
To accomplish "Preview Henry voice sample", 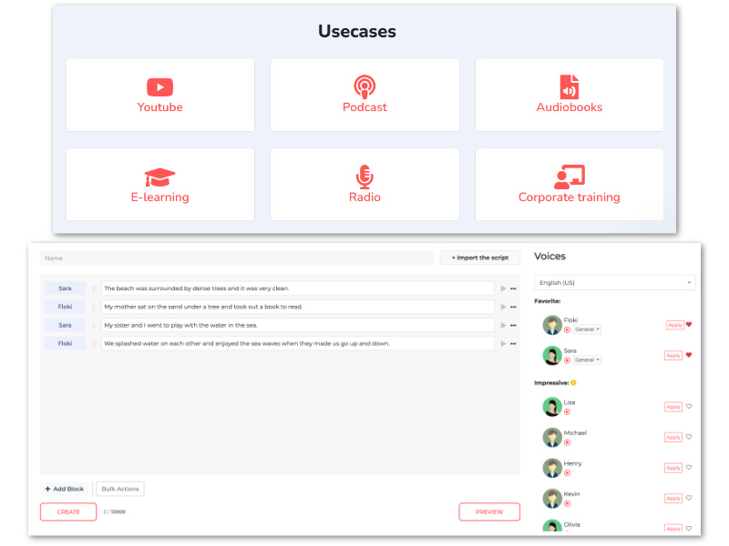I will (567, 473).
